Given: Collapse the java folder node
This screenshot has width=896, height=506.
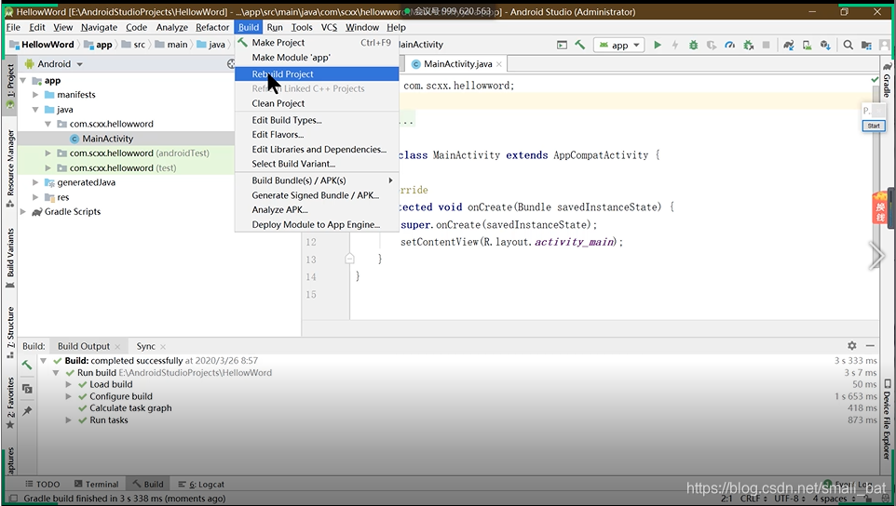Looking at the screenshot, I should [35, 110].
